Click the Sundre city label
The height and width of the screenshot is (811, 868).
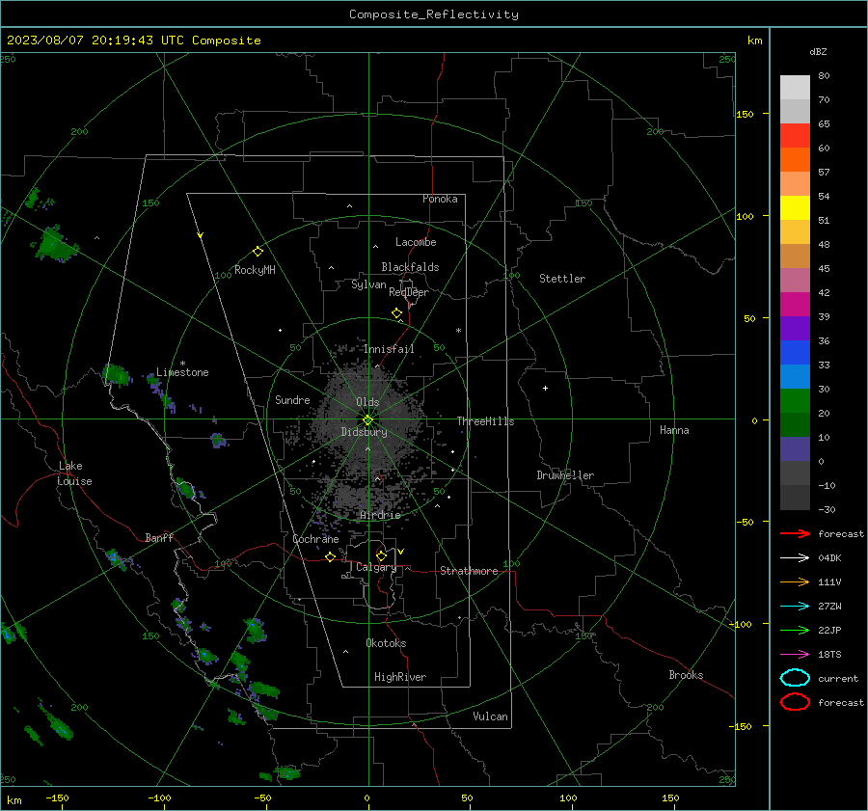click(x=292, y=399)
